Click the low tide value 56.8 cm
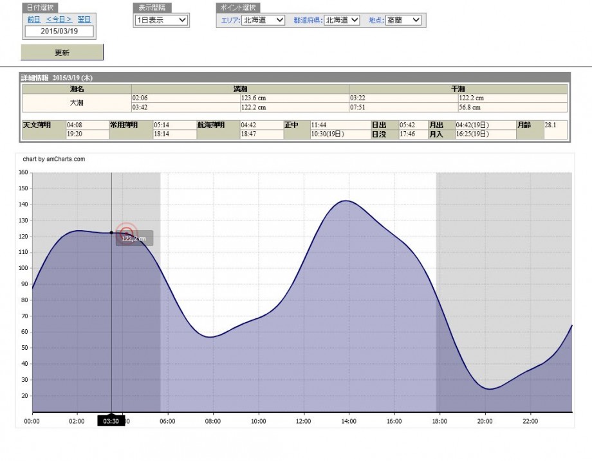The image size is (592, 461). 470,107
